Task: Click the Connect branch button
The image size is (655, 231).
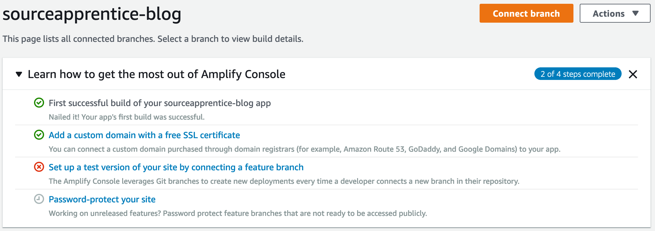Action: [526, 13]
